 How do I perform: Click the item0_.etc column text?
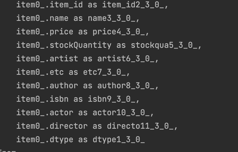click(40, 72)
